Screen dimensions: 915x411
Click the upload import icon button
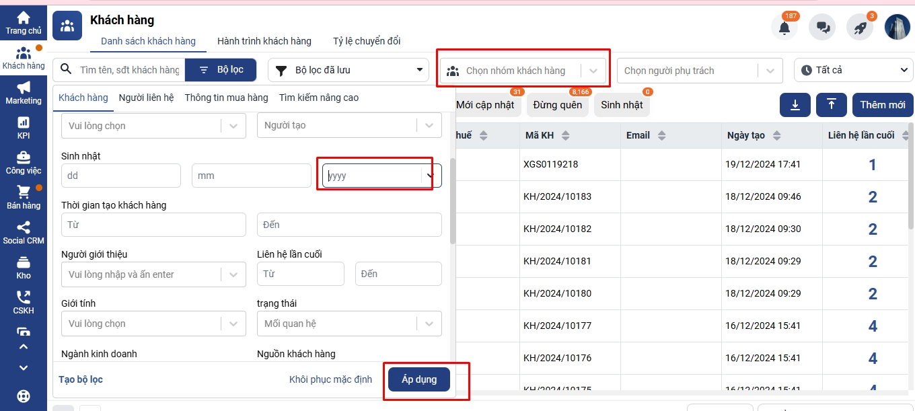[x=832, y=104]
